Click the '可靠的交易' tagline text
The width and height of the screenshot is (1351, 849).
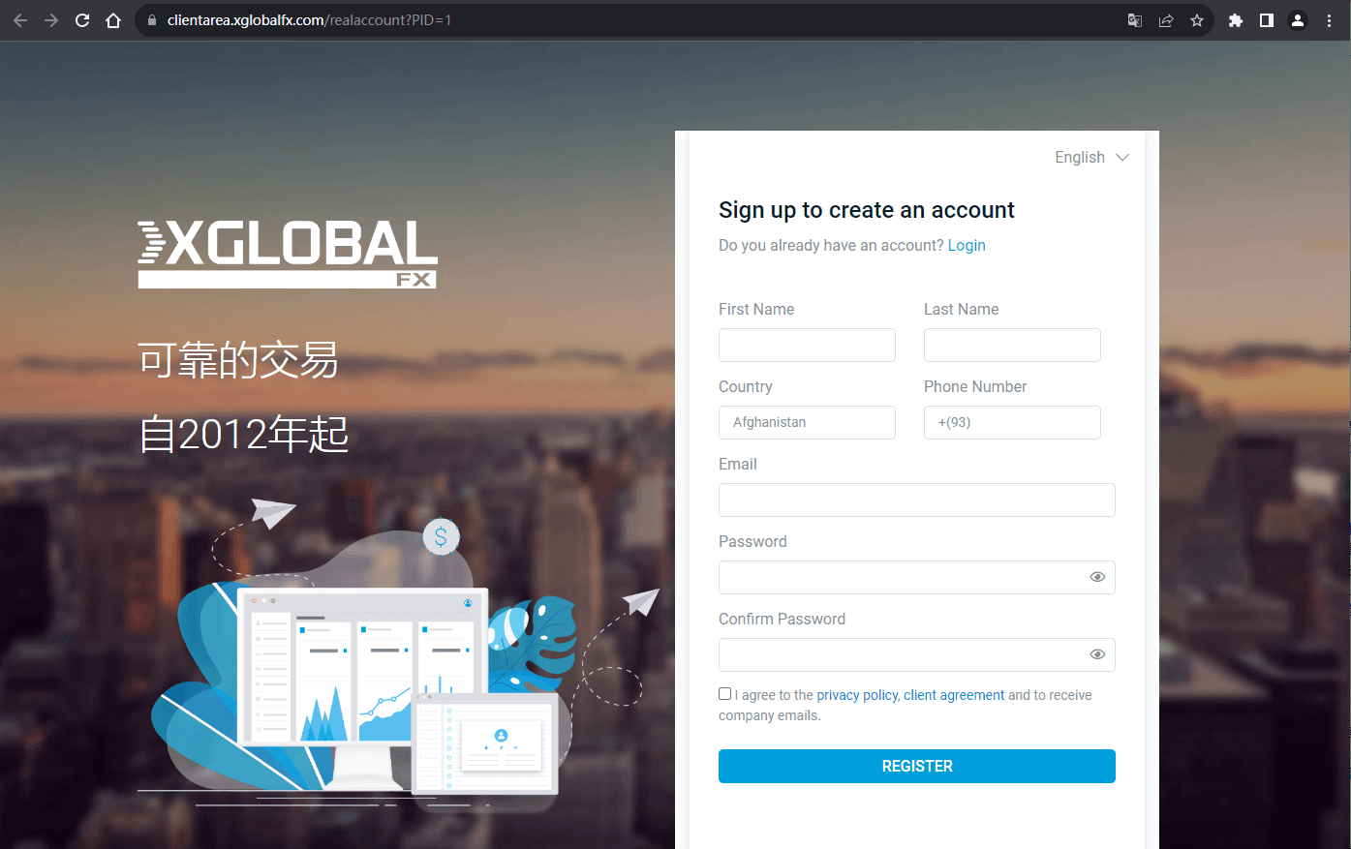point(238,360)
